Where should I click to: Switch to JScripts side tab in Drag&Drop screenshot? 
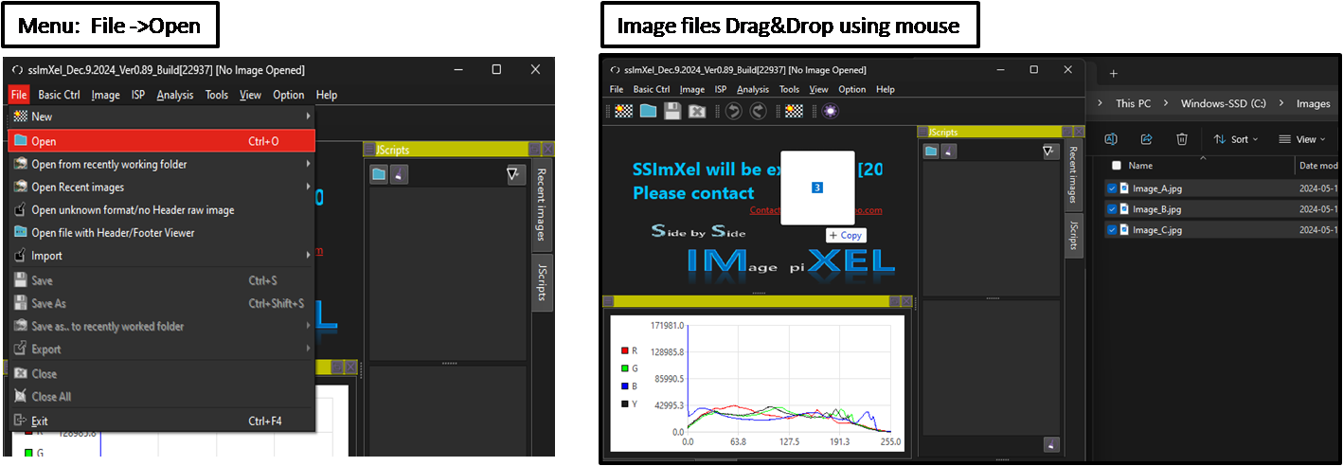(1073, 235)
